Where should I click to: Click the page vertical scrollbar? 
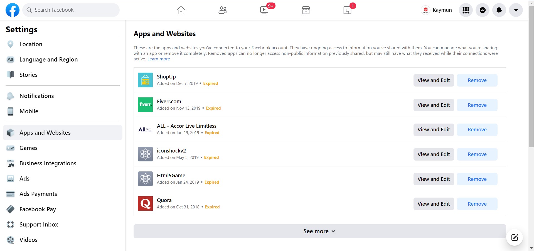[x=531, y=77]
